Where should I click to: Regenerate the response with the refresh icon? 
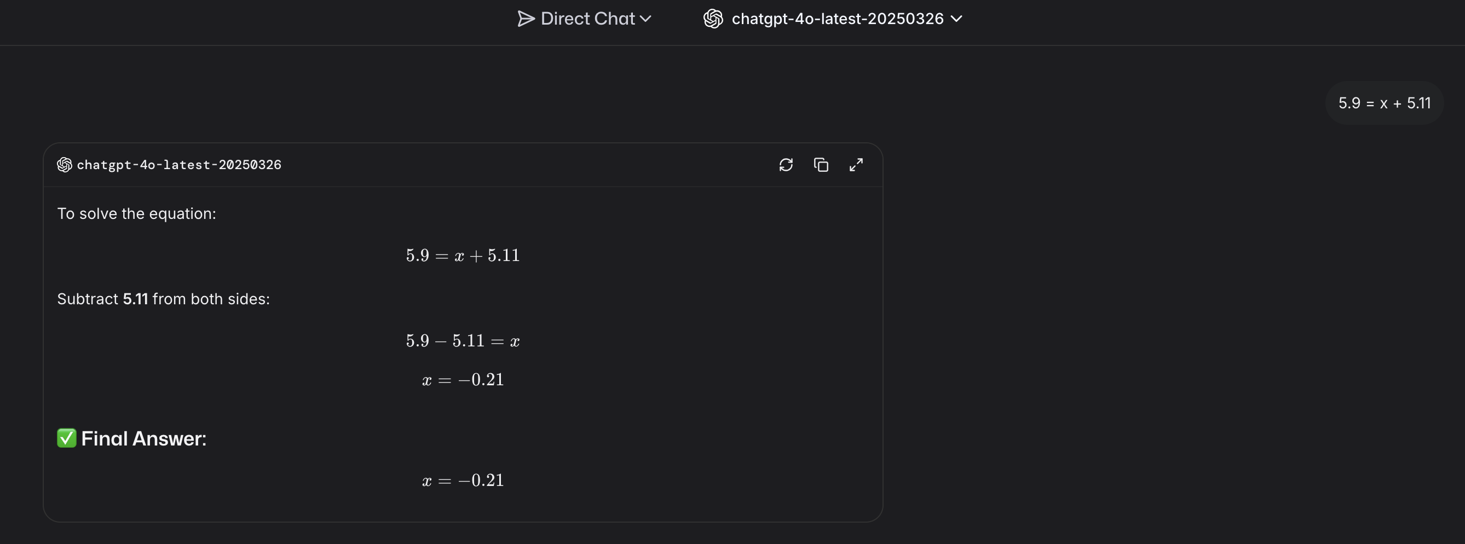786,165
